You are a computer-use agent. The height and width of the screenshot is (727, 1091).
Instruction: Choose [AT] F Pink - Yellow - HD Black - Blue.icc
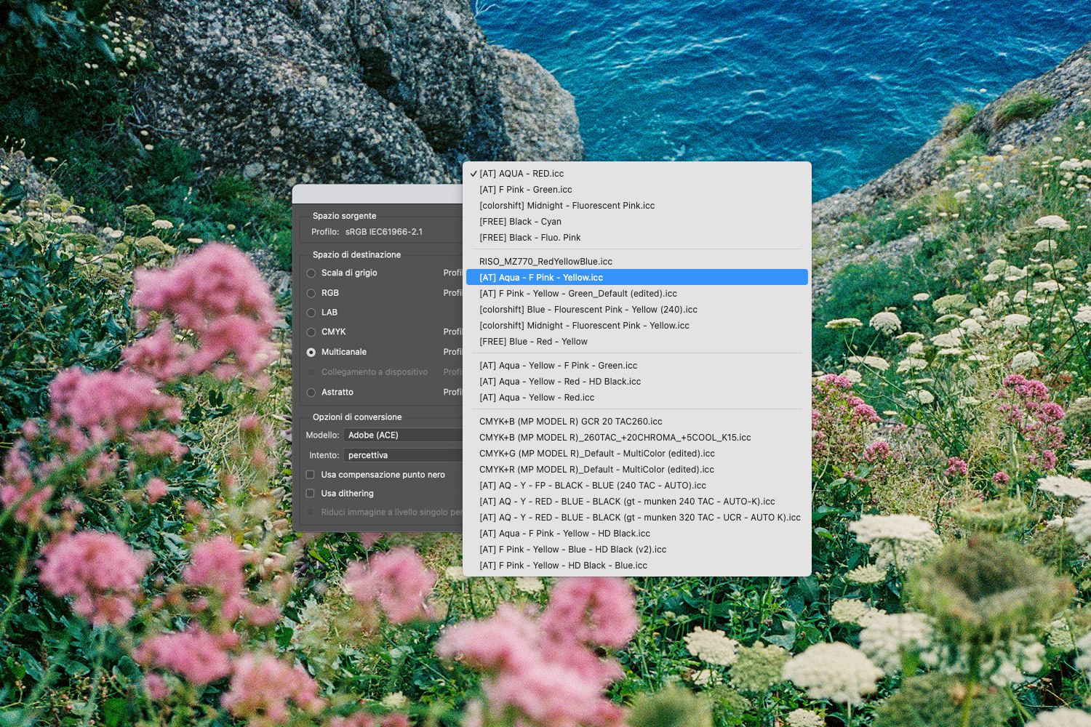563,566
